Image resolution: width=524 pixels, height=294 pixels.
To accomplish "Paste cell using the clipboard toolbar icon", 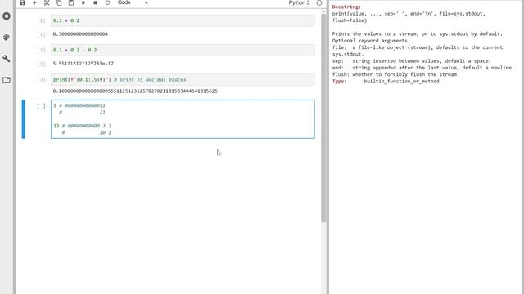I will tap(71, 2).
